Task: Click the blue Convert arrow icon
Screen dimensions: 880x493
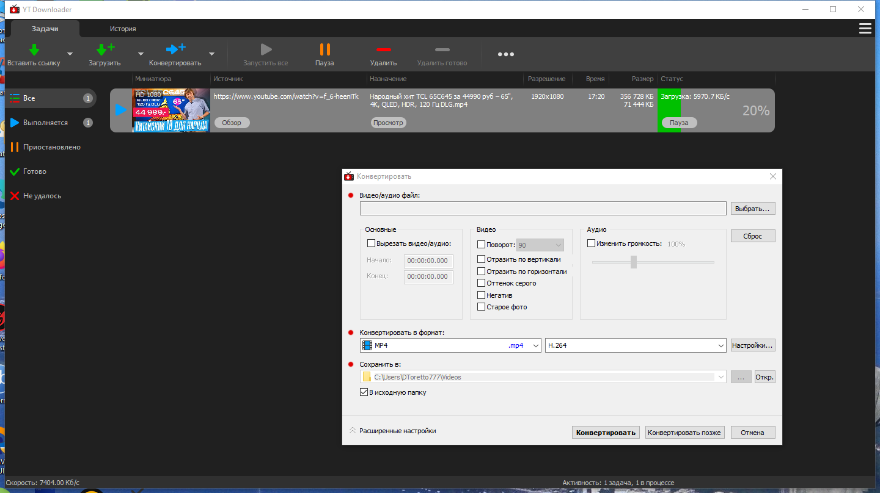Action: click(175, 49)
